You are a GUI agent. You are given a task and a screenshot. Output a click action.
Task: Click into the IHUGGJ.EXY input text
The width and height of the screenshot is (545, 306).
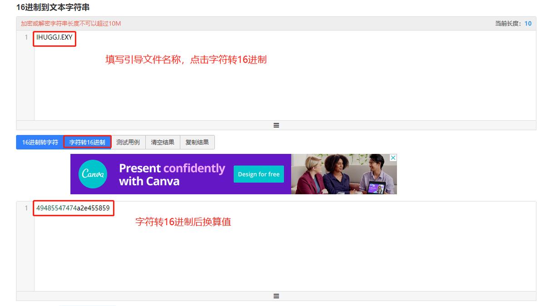click(54, 37)
